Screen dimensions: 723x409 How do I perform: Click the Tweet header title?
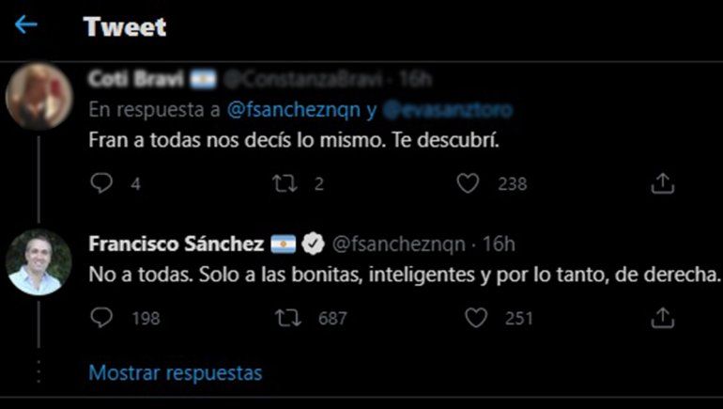124,26
